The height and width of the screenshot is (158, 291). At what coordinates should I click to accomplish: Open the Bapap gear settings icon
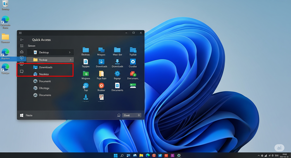(x=117, y=74)
